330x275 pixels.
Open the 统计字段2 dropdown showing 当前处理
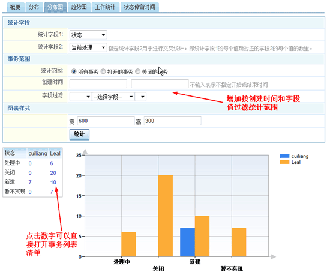[88, 47]
